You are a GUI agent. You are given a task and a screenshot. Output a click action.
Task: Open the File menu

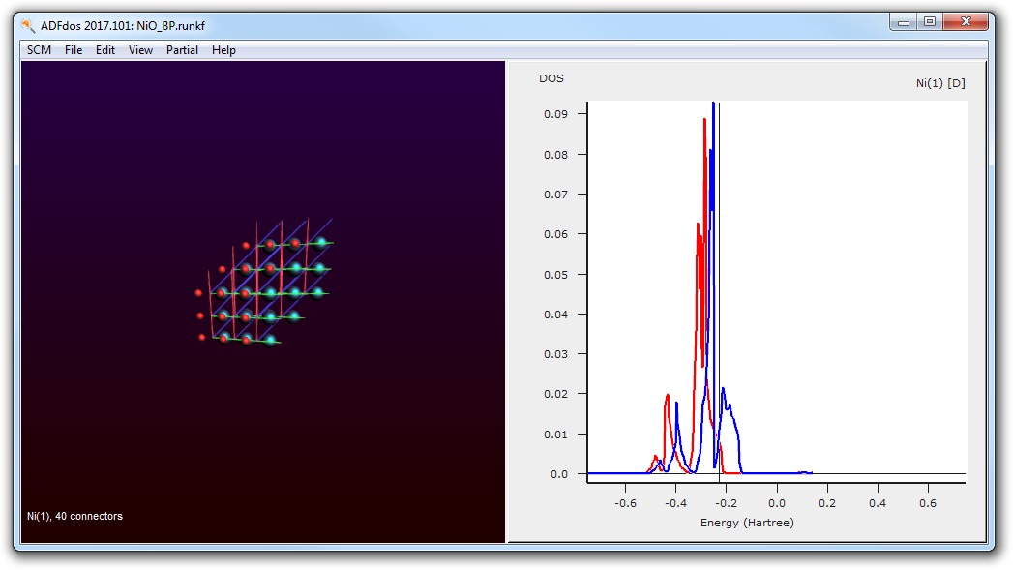73,50
